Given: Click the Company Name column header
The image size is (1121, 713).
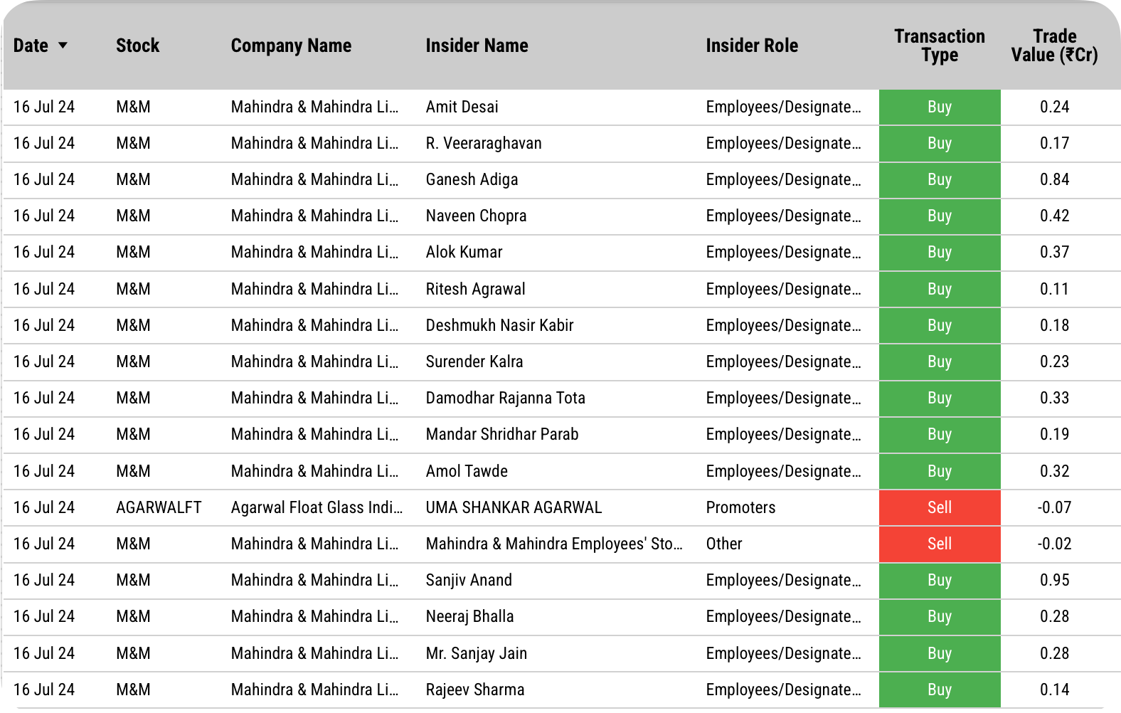Looking at the screenshot, I should pyautogui.click(x=291, y=46).
